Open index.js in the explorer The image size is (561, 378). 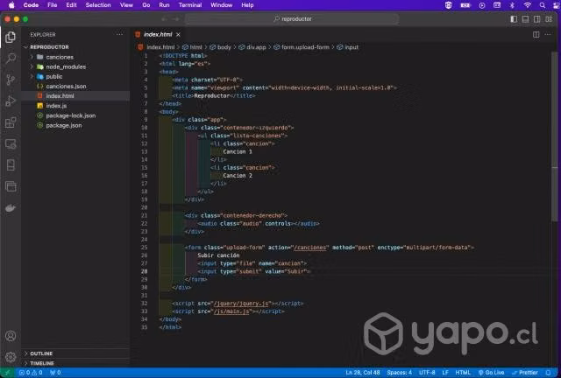(75, 106)
